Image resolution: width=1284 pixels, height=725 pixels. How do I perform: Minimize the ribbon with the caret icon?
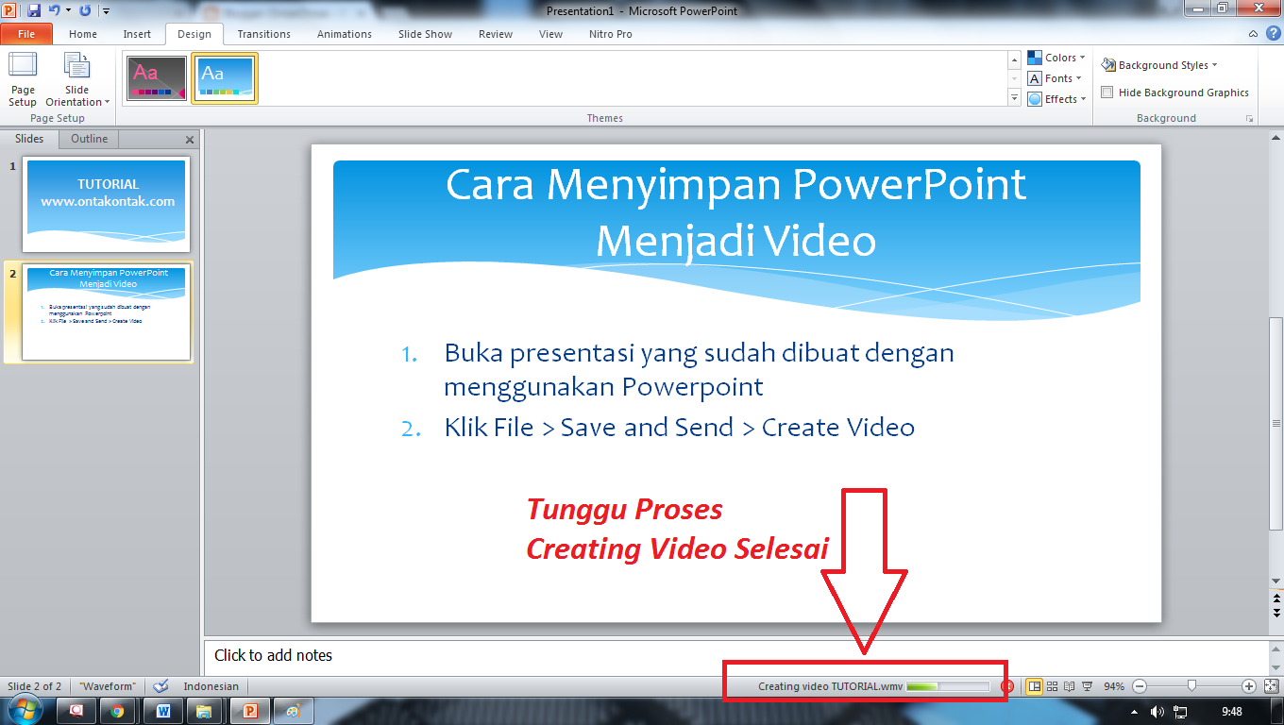pyautogui.click(x=1254, y=34)
